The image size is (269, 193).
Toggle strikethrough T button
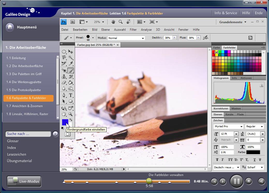coord(260,160)
